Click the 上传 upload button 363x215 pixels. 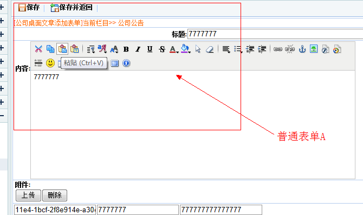point(29,195)
